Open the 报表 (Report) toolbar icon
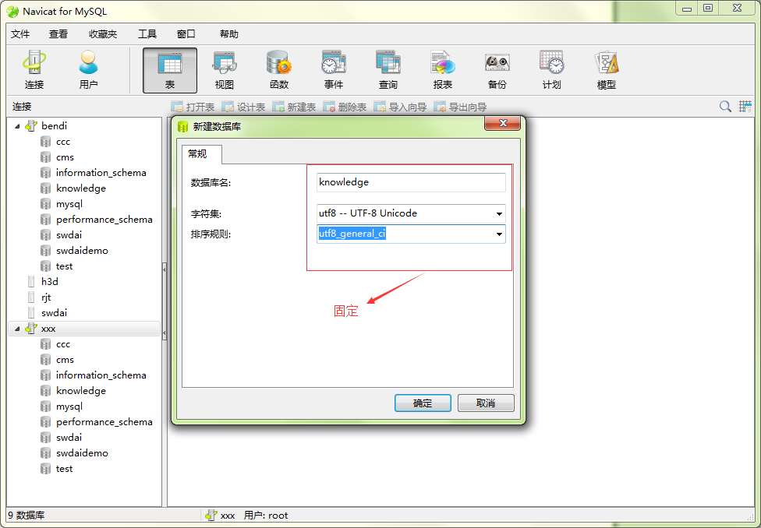Screen dimensions: 761x528 coord(443,70)
